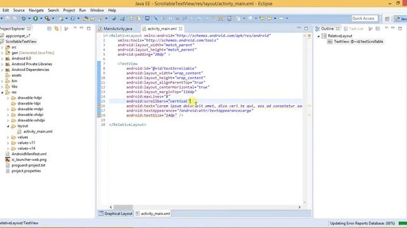Select the bottom activity_main.xml source tab

153,213
